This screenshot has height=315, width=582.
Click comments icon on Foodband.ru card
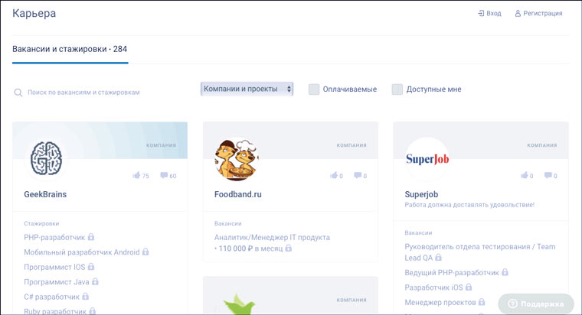point(358,175)
